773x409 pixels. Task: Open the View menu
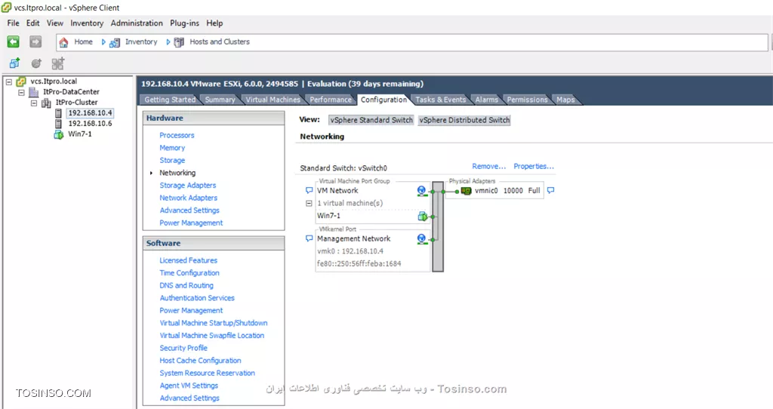coord(54,23)
